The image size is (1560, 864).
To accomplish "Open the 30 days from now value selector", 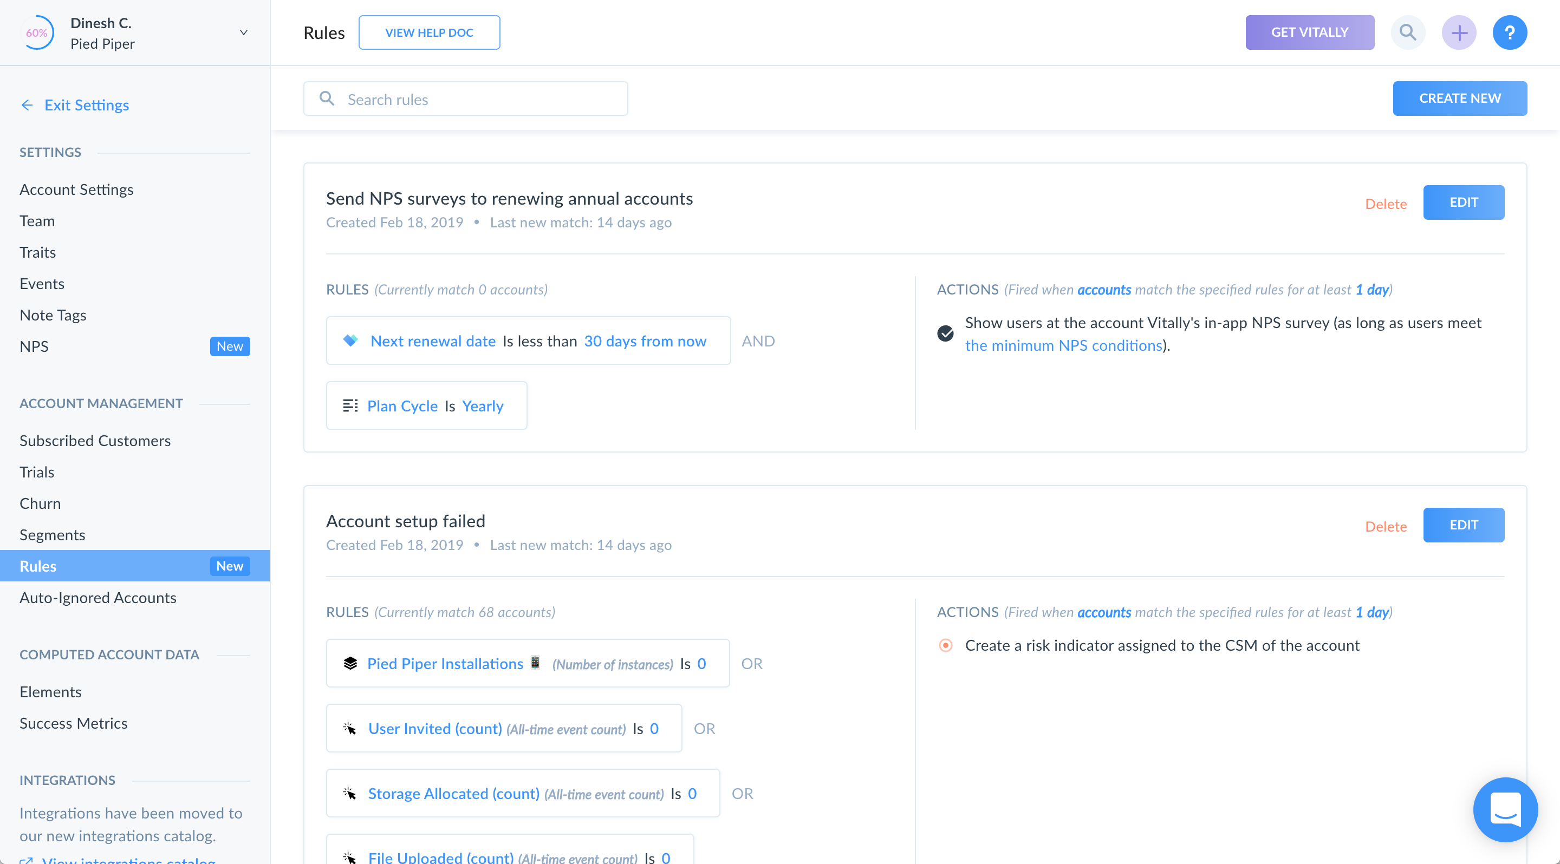I will [645, 341].
